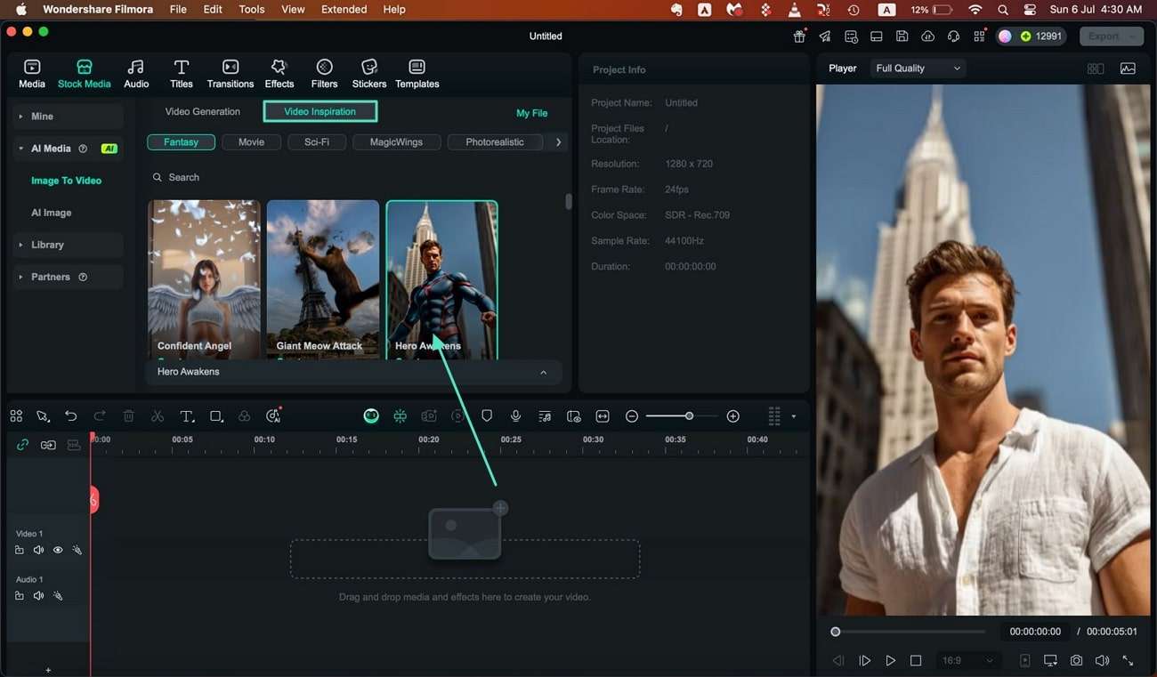Image resolution: width=1157 pixels, height=677 pixels.
Task: Click the voiceover microphone icon
Action: [x=515, y=416]
